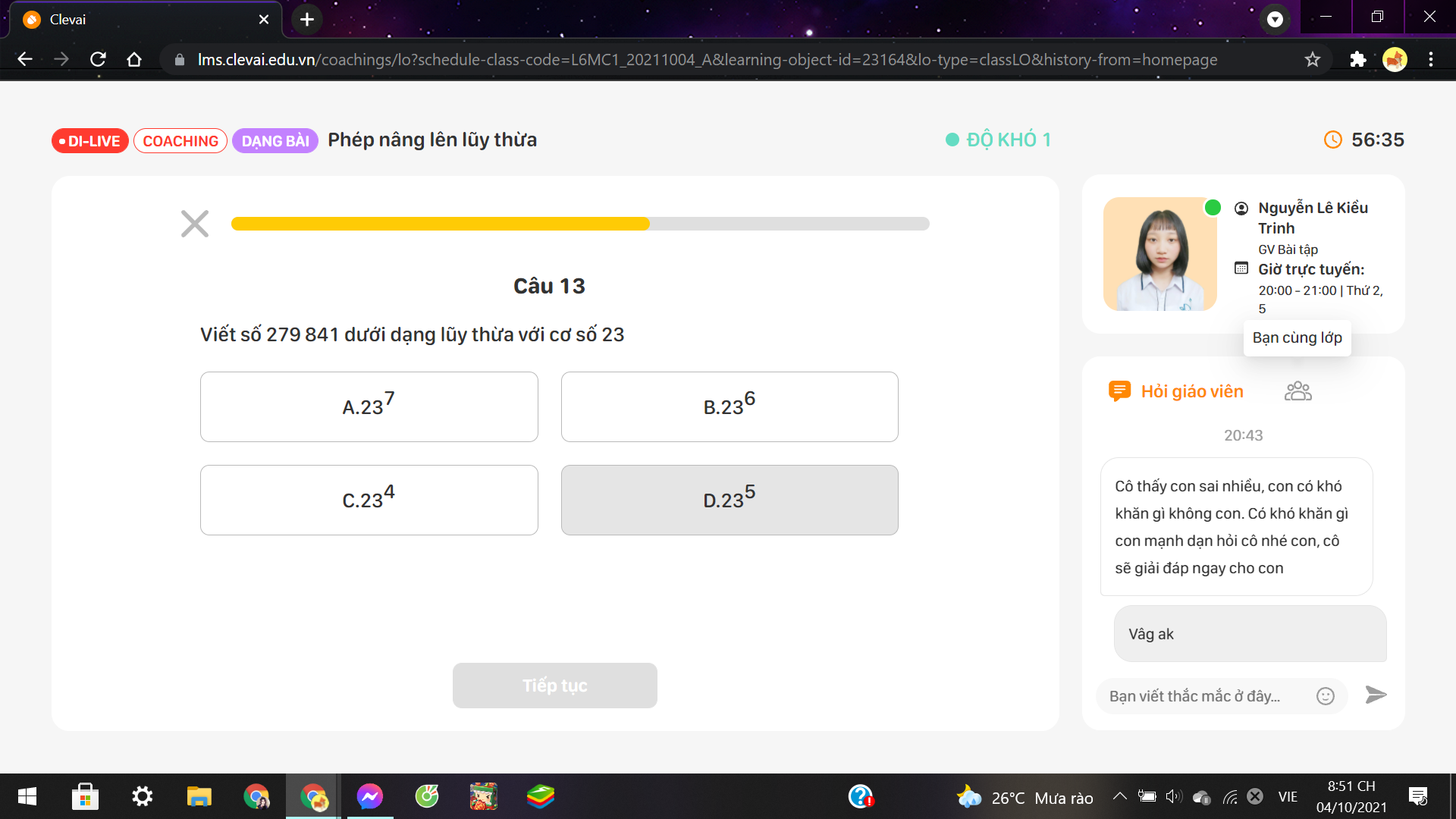The height and width of the screenshot is (819, 1456).
Task: Click the COACHING badge icon
Action: tap(179, 140)
